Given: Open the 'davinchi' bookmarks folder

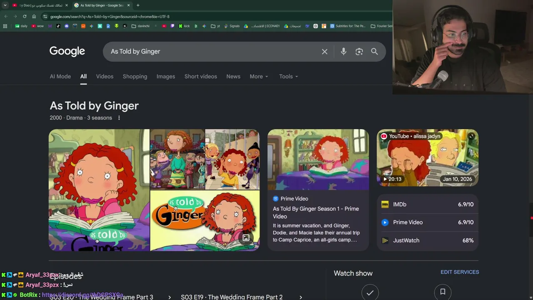Looking at the screenshot, I should 141,26.
